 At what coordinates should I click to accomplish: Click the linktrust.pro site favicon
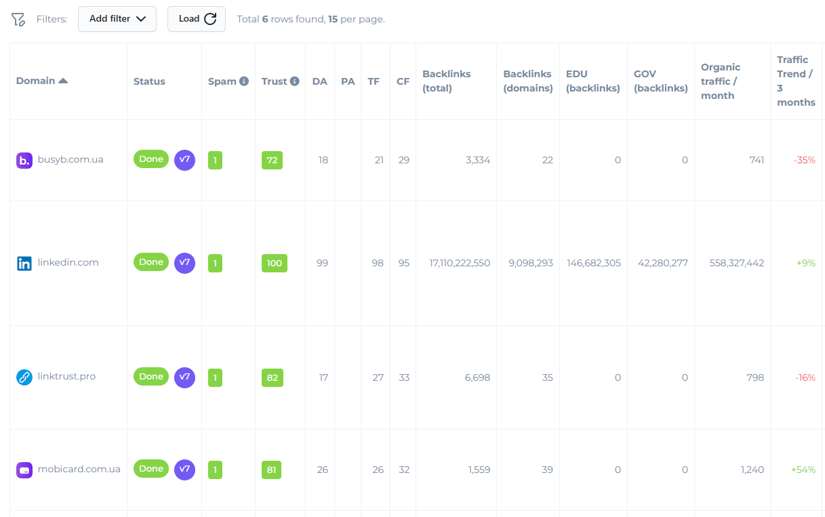click(24, 377)
